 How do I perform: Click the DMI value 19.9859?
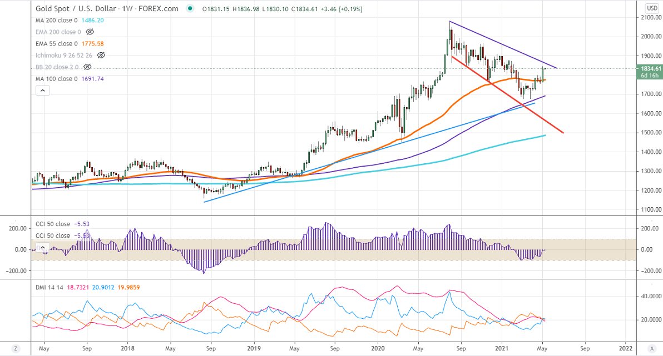(128, 287)
